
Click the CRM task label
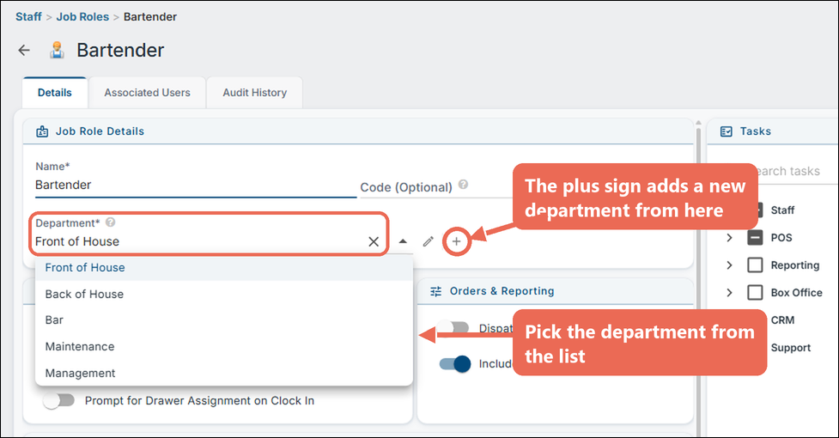click(x=782, y=319)
